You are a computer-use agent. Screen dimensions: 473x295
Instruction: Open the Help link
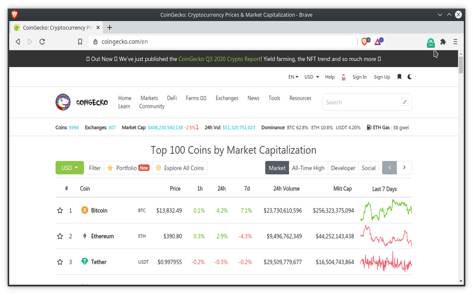330,77
